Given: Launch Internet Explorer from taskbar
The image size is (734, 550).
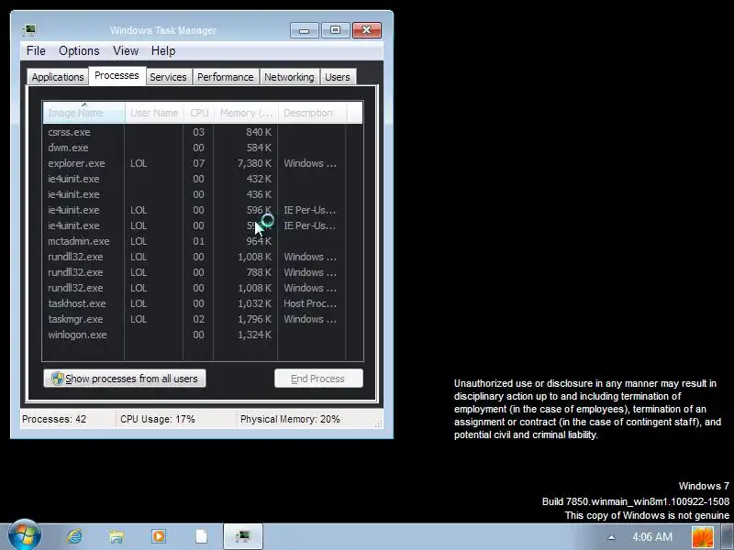Looking at the screenshot, I should [74, 536].
